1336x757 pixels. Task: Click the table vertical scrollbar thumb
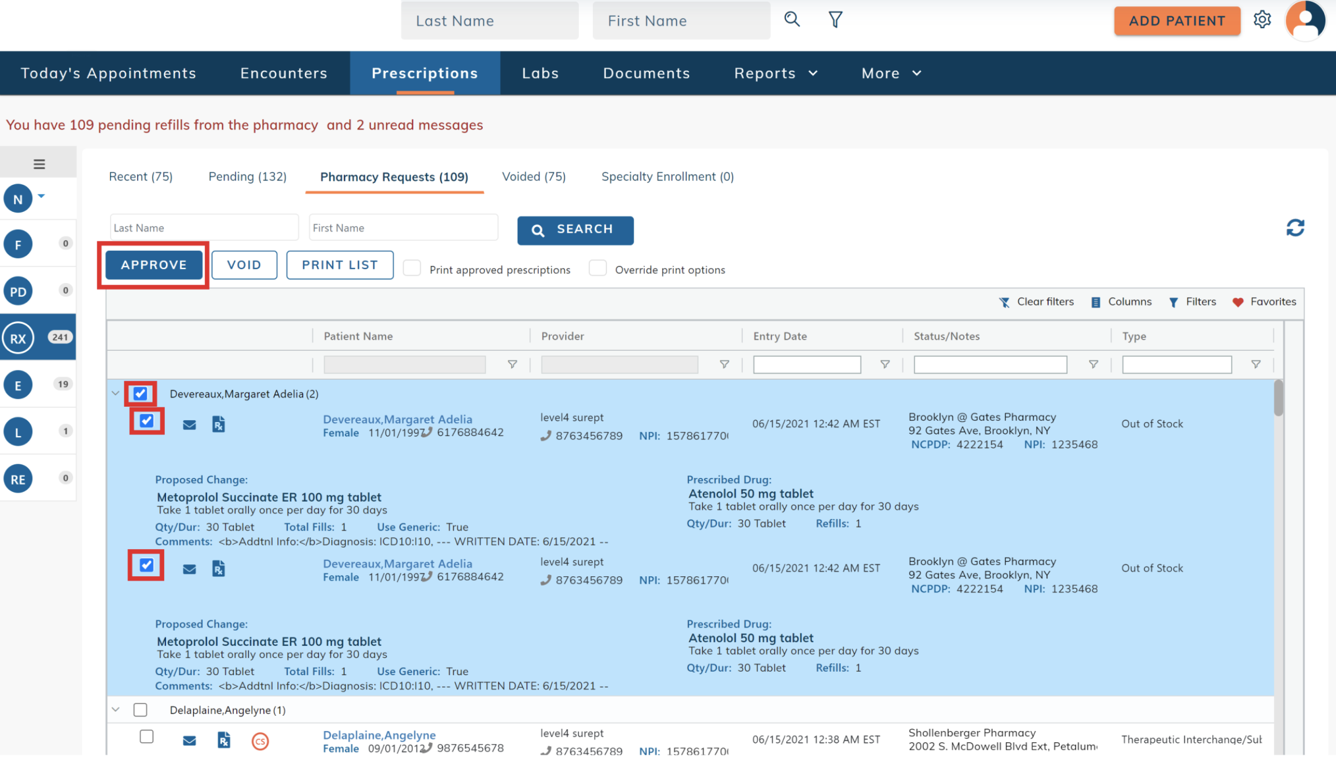(1278, 398)
